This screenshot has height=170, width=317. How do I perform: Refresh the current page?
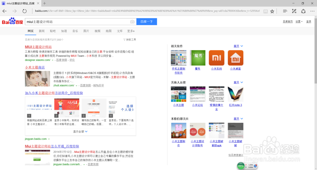[x=24, y=11]
